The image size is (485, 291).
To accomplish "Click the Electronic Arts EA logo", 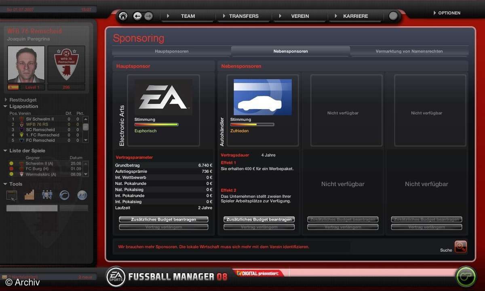I will pos(163,97).
